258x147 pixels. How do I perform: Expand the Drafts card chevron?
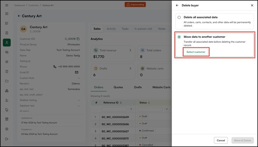[x=131, y=68]
